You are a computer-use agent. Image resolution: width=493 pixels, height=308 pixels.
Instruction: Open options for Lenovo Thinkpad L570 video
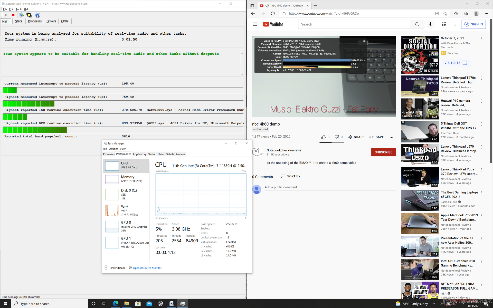coord(481,147)
